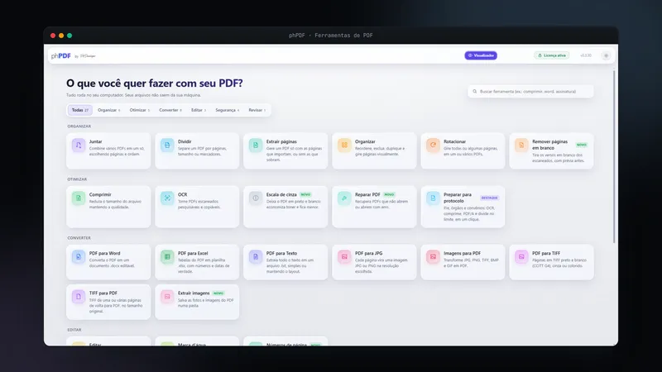The image size is (662, 372).
Task: Click the Visualizador button
Action: pyautogui.click(x=481, y=55)
